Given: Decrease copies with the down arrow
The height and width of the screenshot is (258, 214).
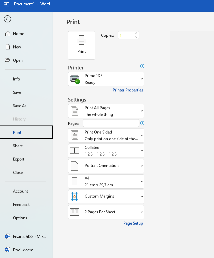Looking at the screenshot, I should pos(136,37).
